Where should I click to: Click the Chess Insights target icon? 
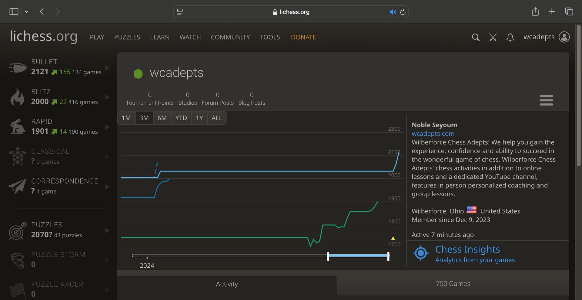tap(421, 253)
